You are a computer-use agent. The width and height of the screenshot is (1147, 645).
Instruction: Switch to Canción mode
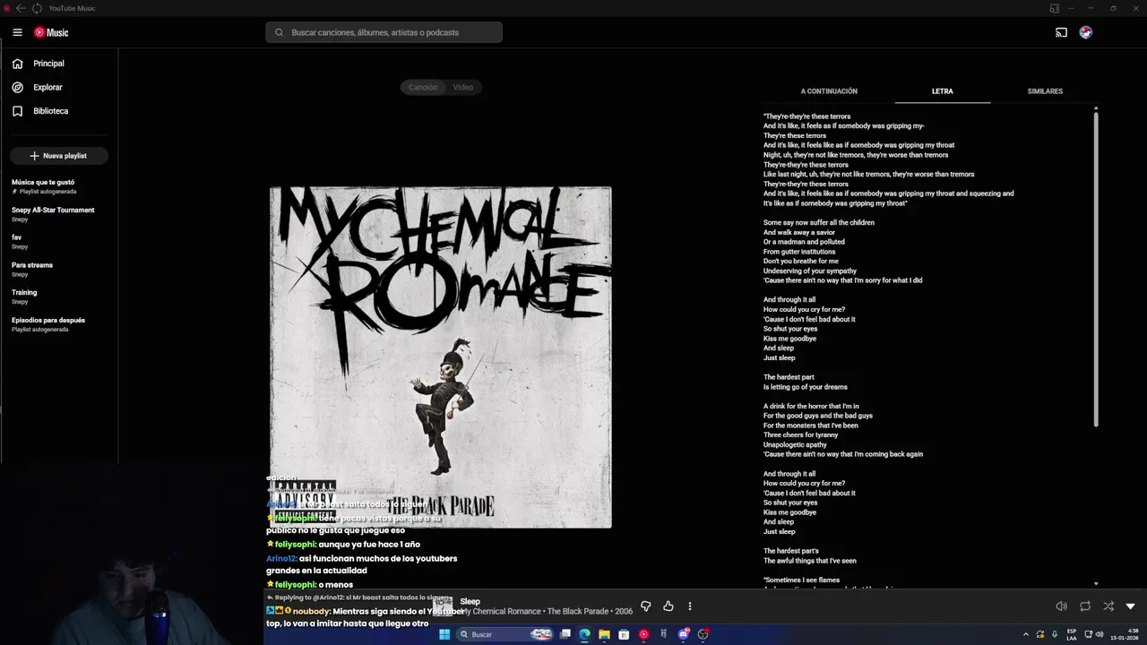[x=423, y=87]
